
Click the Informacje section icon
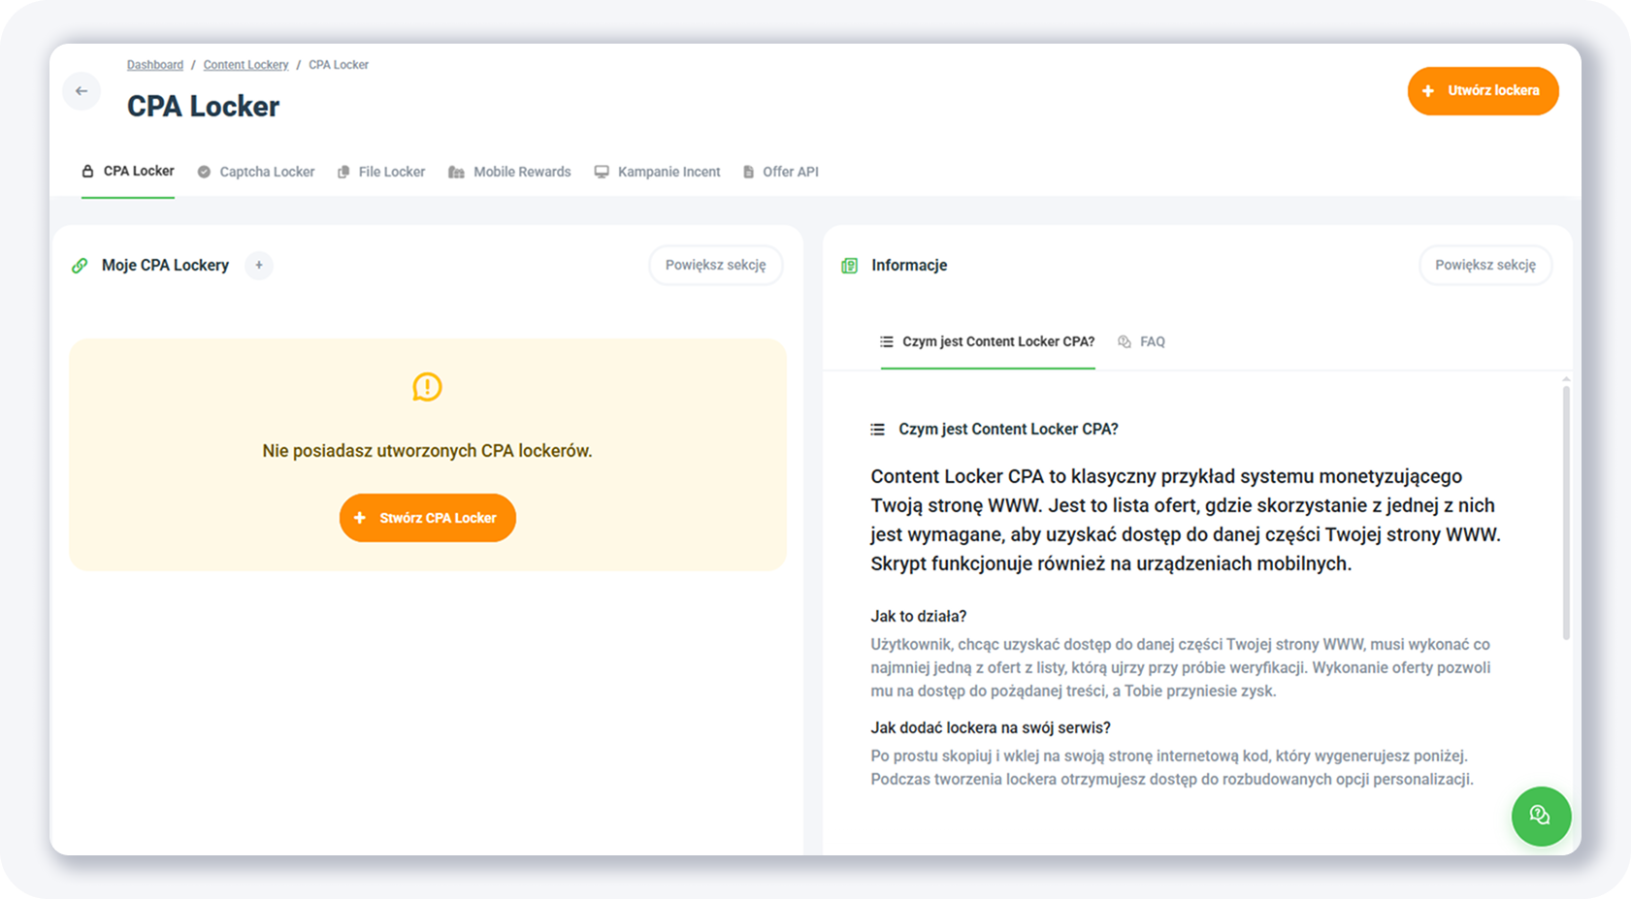pos(849,266)
